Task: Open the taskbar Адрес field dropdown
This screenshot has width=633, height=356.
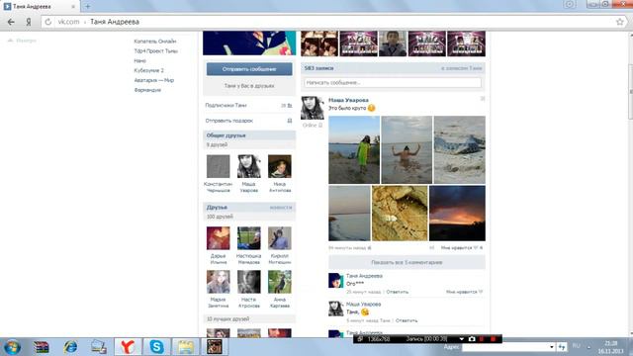Action: (x=552, y=347)
